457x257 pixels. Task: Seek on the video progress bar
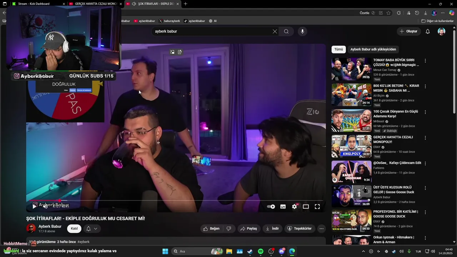coord(176,200)
